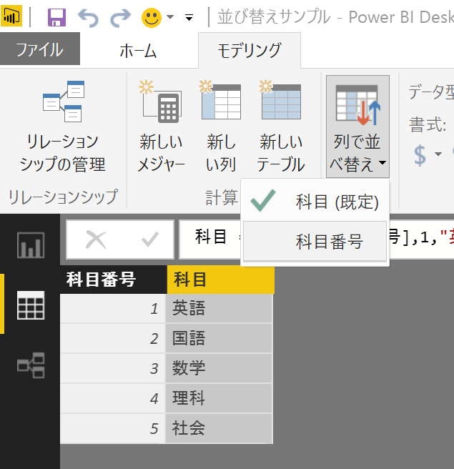Click the 列で並べ替え sort-by-column button
Viewport: 454px width, 469px height.
(357, 127)
